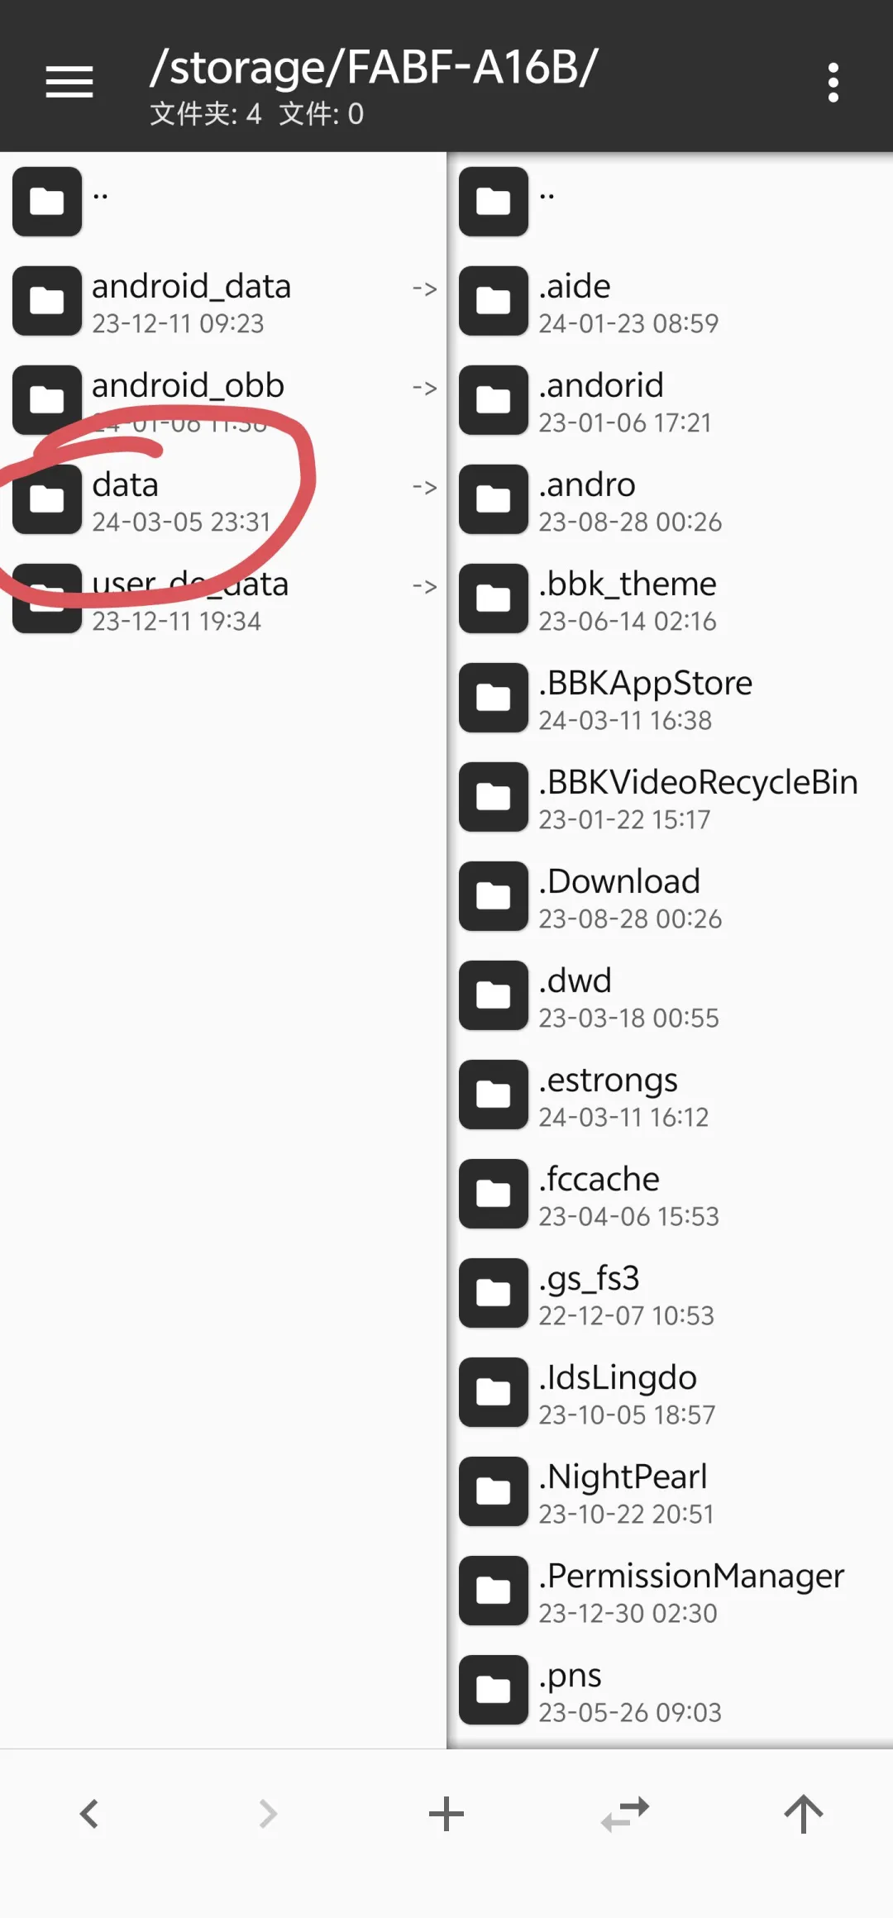This screenshot has height=1918, width=893.
Task: Tap the arrow beside user_de_data
Action: click(425, 586)
